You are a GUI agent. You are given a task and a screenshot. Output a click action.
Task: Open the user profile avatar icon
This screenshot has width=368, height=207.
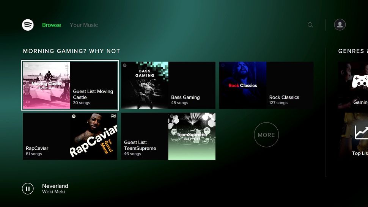point(340,25)
